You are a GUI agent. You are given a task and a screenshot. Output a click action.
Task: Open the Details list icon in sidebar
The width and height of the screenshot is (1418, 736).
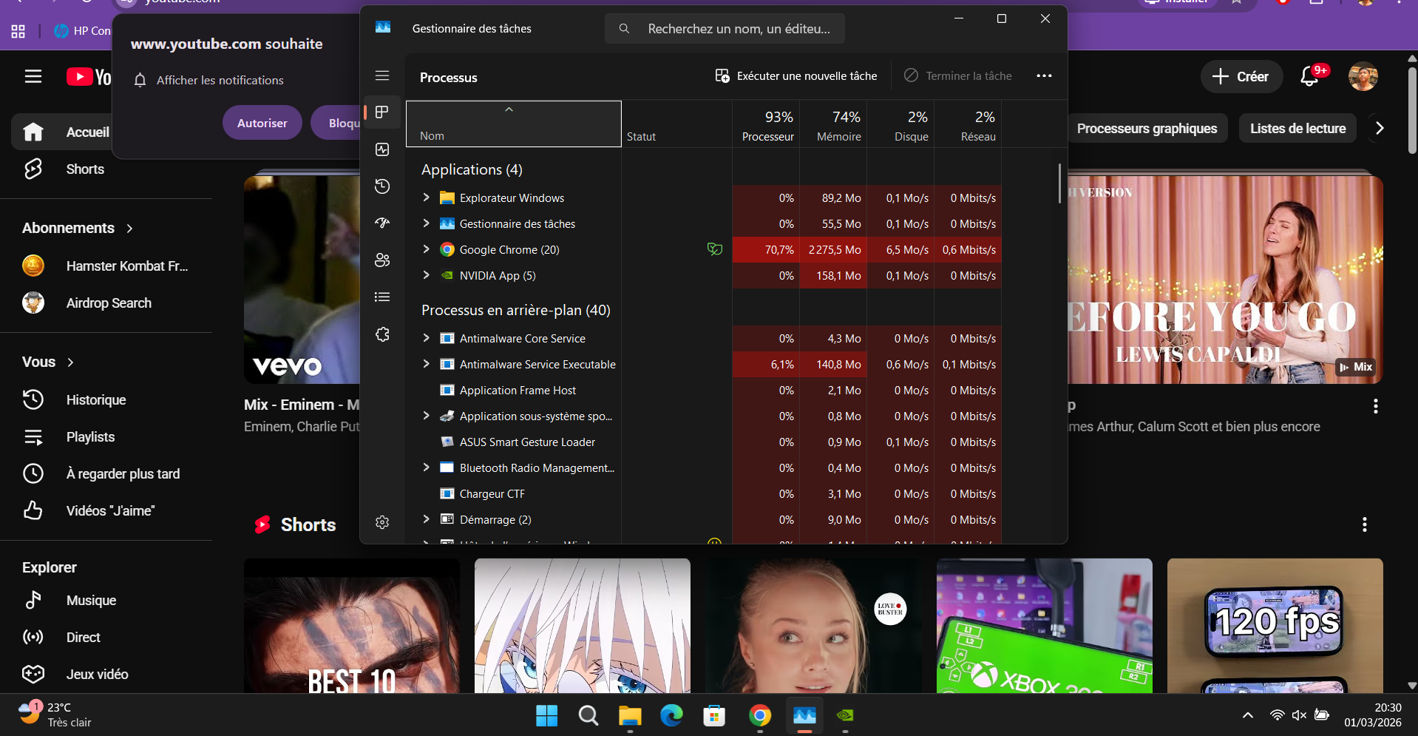[x=382, y=297]
